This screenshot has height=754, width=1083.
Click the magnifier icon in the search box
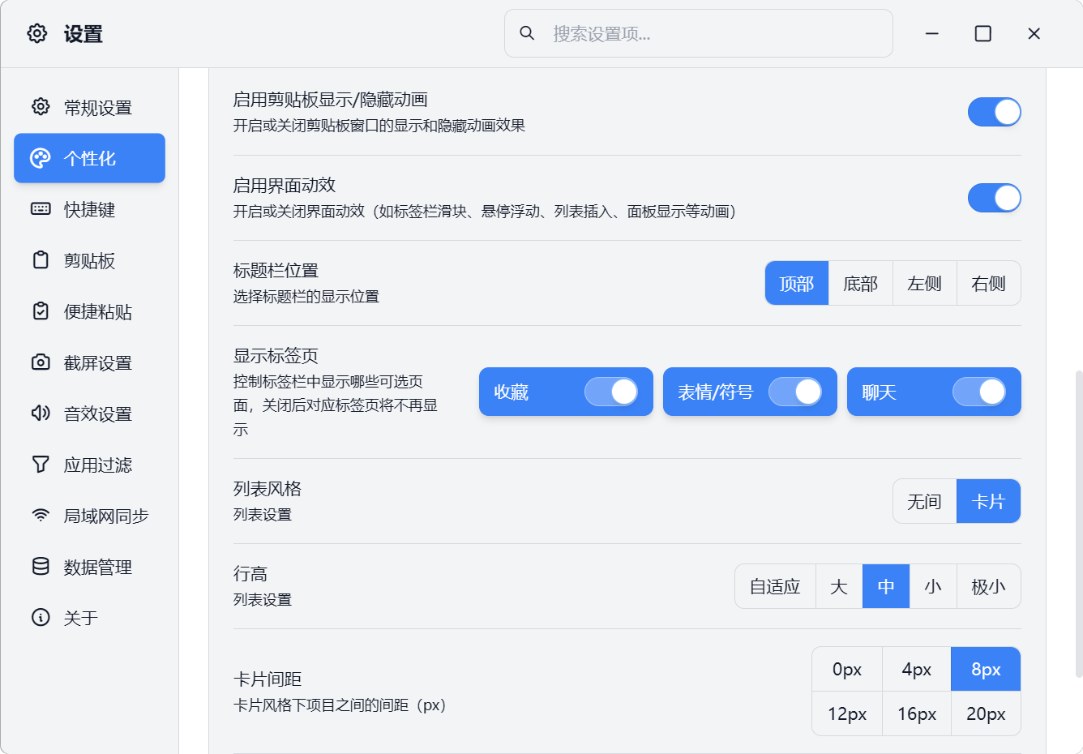(527, 33)
